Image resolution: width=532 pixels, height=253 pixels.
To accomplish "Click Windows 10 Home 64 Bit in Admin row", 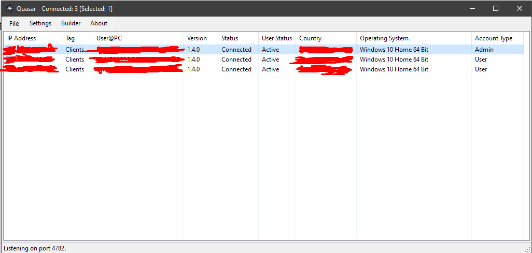I will point(394,50).
